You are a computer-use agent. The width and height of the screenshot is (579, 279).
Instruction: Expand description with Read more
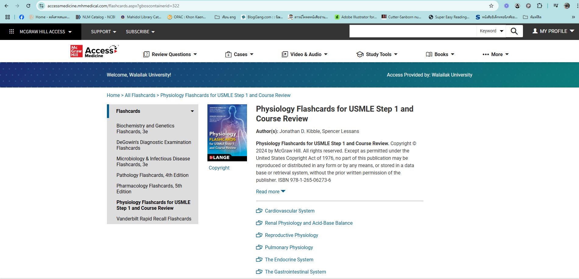pyautogui.click(x=270, y=191)
